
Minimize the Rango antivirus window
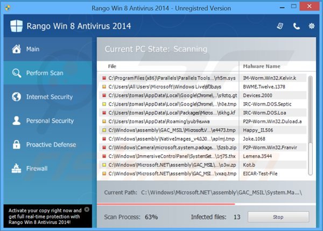[282, 7]
